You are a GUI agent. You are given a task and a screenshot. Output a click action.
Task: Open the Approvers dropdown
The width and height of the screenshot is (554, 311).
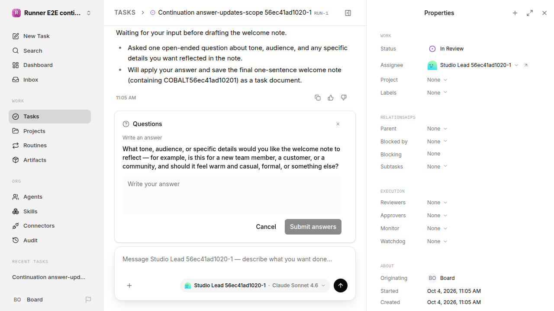click(x=437, y=216)
